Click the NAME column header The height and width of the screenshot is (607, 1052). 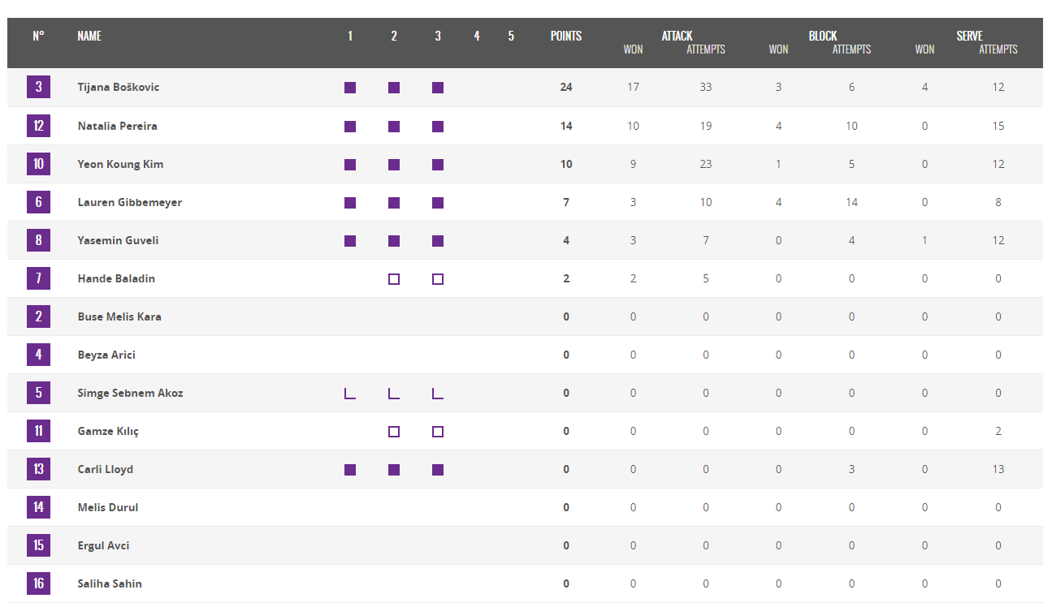(x=89, y=36)
